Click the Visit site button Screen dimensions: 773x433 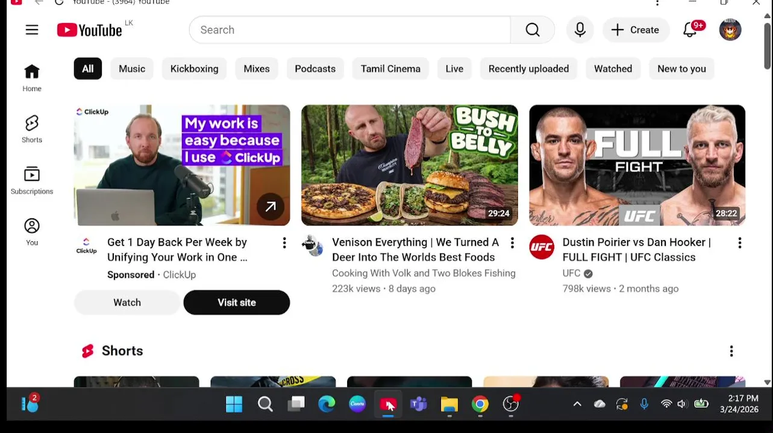click(237, 302)
